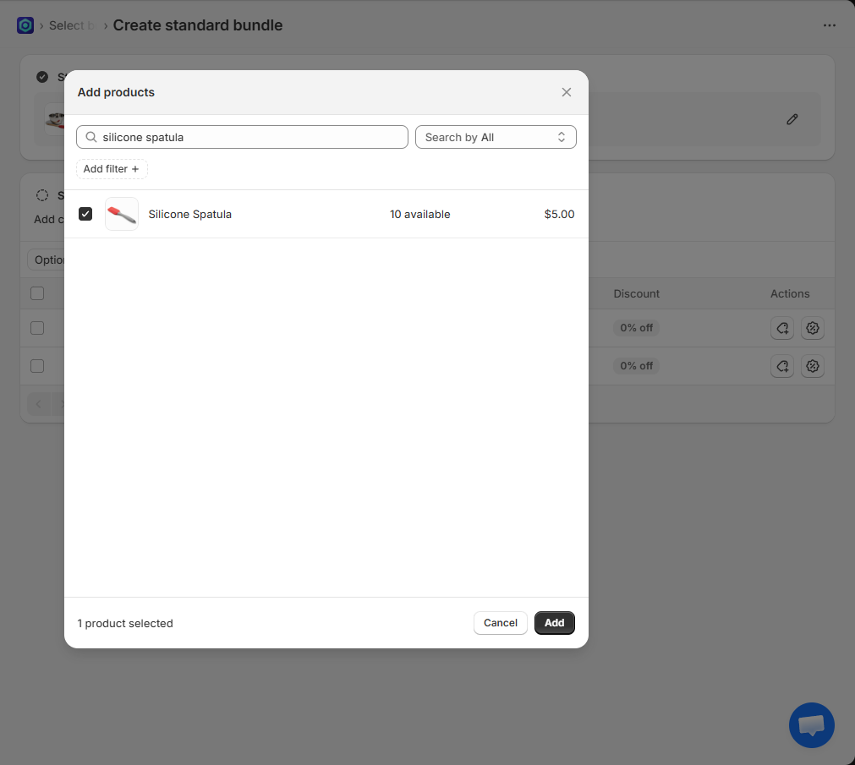Click the first row's discount badge action icon
This screenshot has height=765, width=855.
[x=813, y=328]
